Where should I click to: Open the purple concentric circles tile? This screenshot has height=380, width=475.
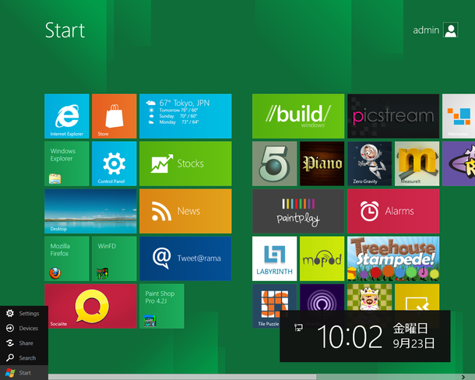click(322, 297)
